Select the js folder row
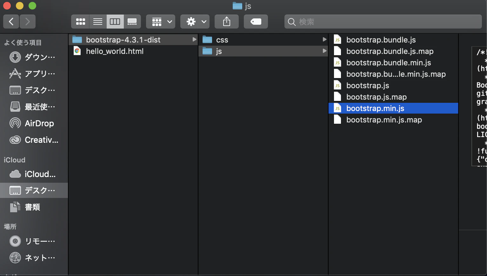 tap(263, 51)
